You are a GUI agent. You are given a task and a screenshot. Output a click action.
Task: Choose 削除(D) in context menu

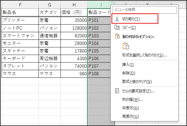coord(129,73)
